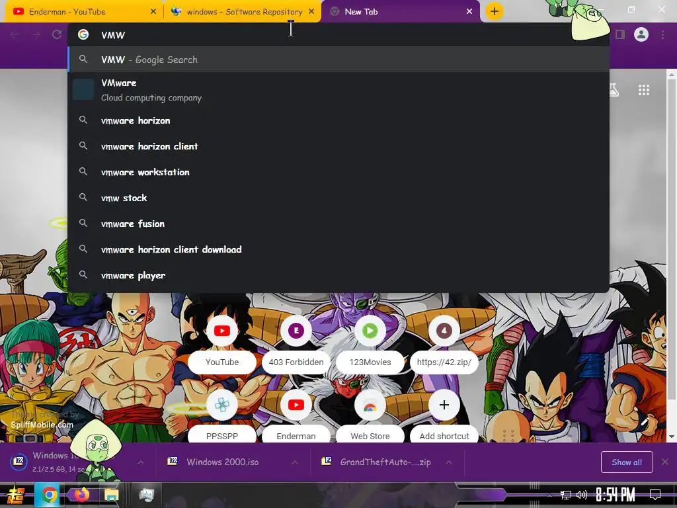The width and height of the screenshot is (677, 508).
Task: Open the volume icon in system tray
Action: click(x=582, y=495)
